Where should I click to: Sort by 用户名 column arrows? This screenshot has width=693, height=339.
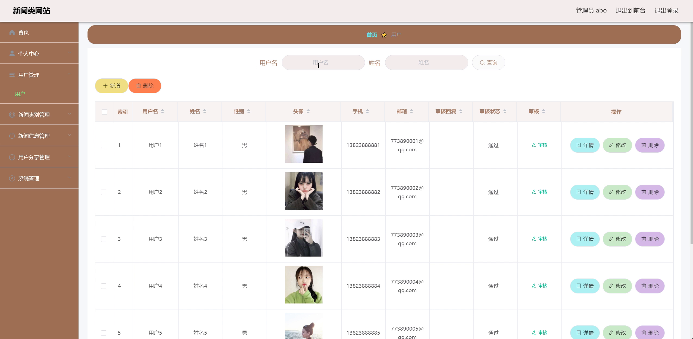coord(163,111)
